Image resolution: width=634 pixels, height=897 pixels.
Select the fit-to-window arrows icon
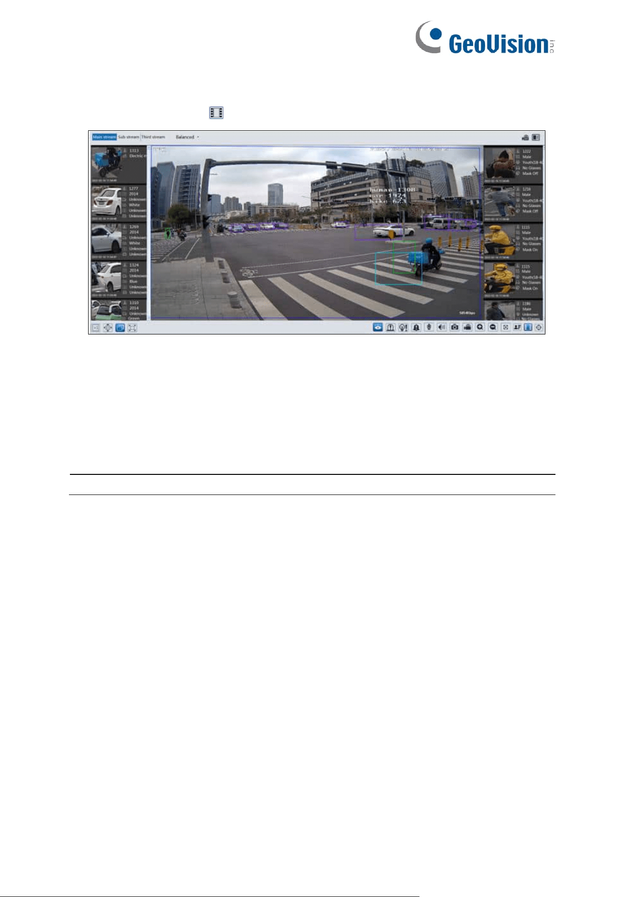[108, 328]
